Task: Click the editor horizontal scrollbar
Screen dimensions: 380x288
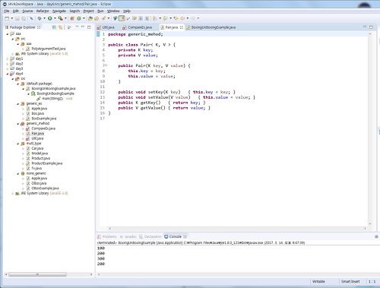Action: click(x=237, y=229)
